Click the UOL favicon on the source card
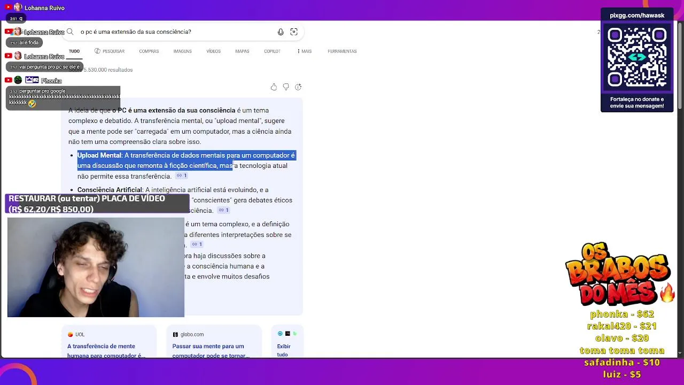The image size is (684, 385). point(70,334)
